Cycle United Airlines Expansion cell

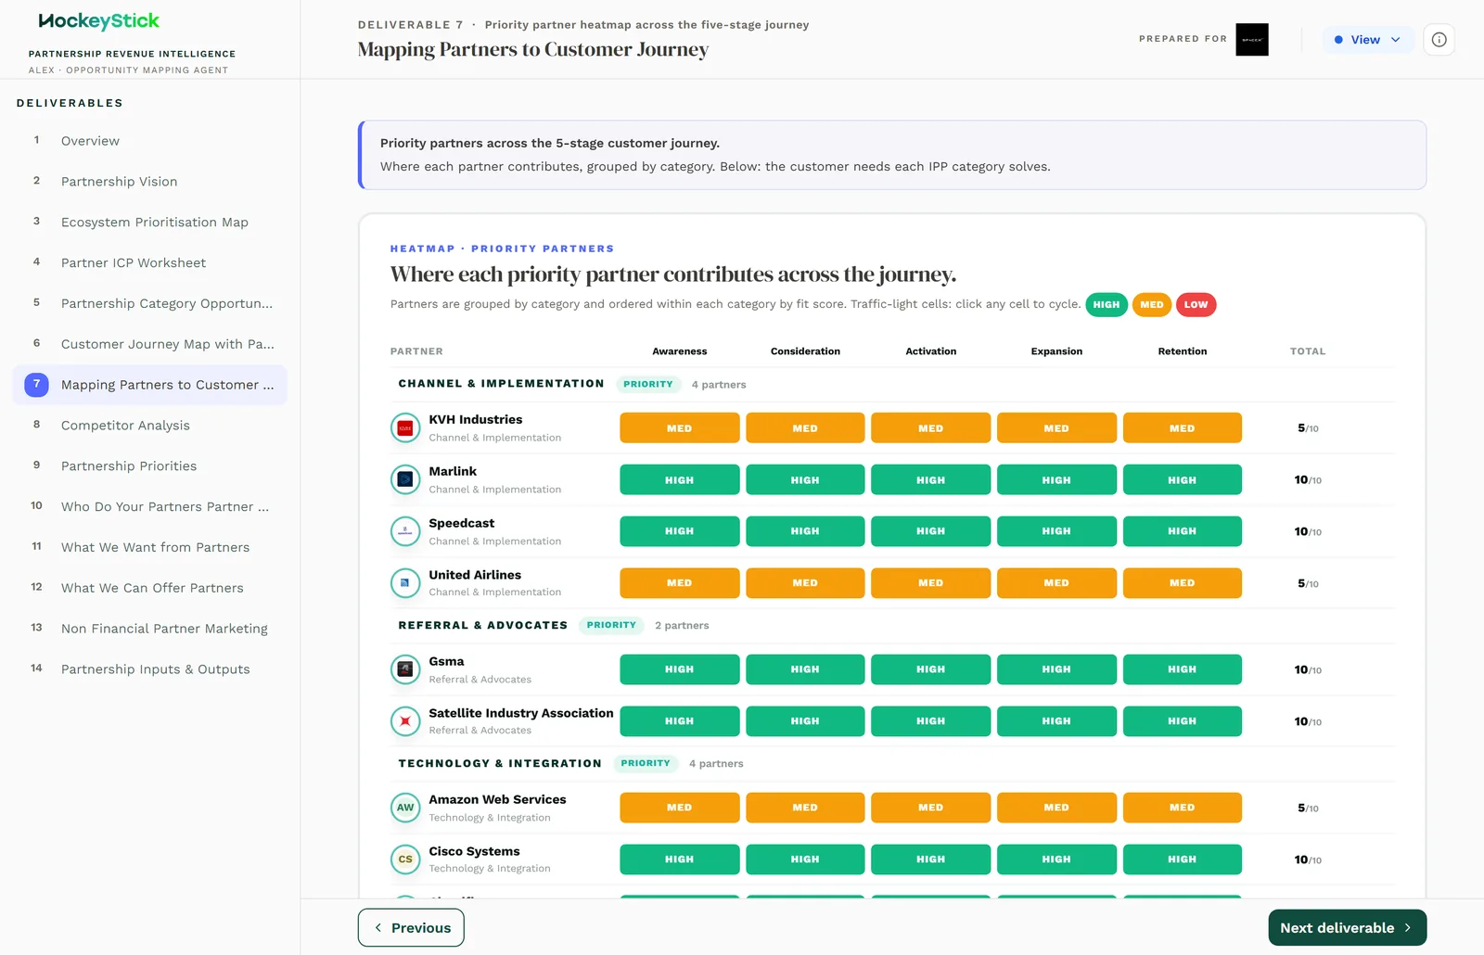(1056, 583)
